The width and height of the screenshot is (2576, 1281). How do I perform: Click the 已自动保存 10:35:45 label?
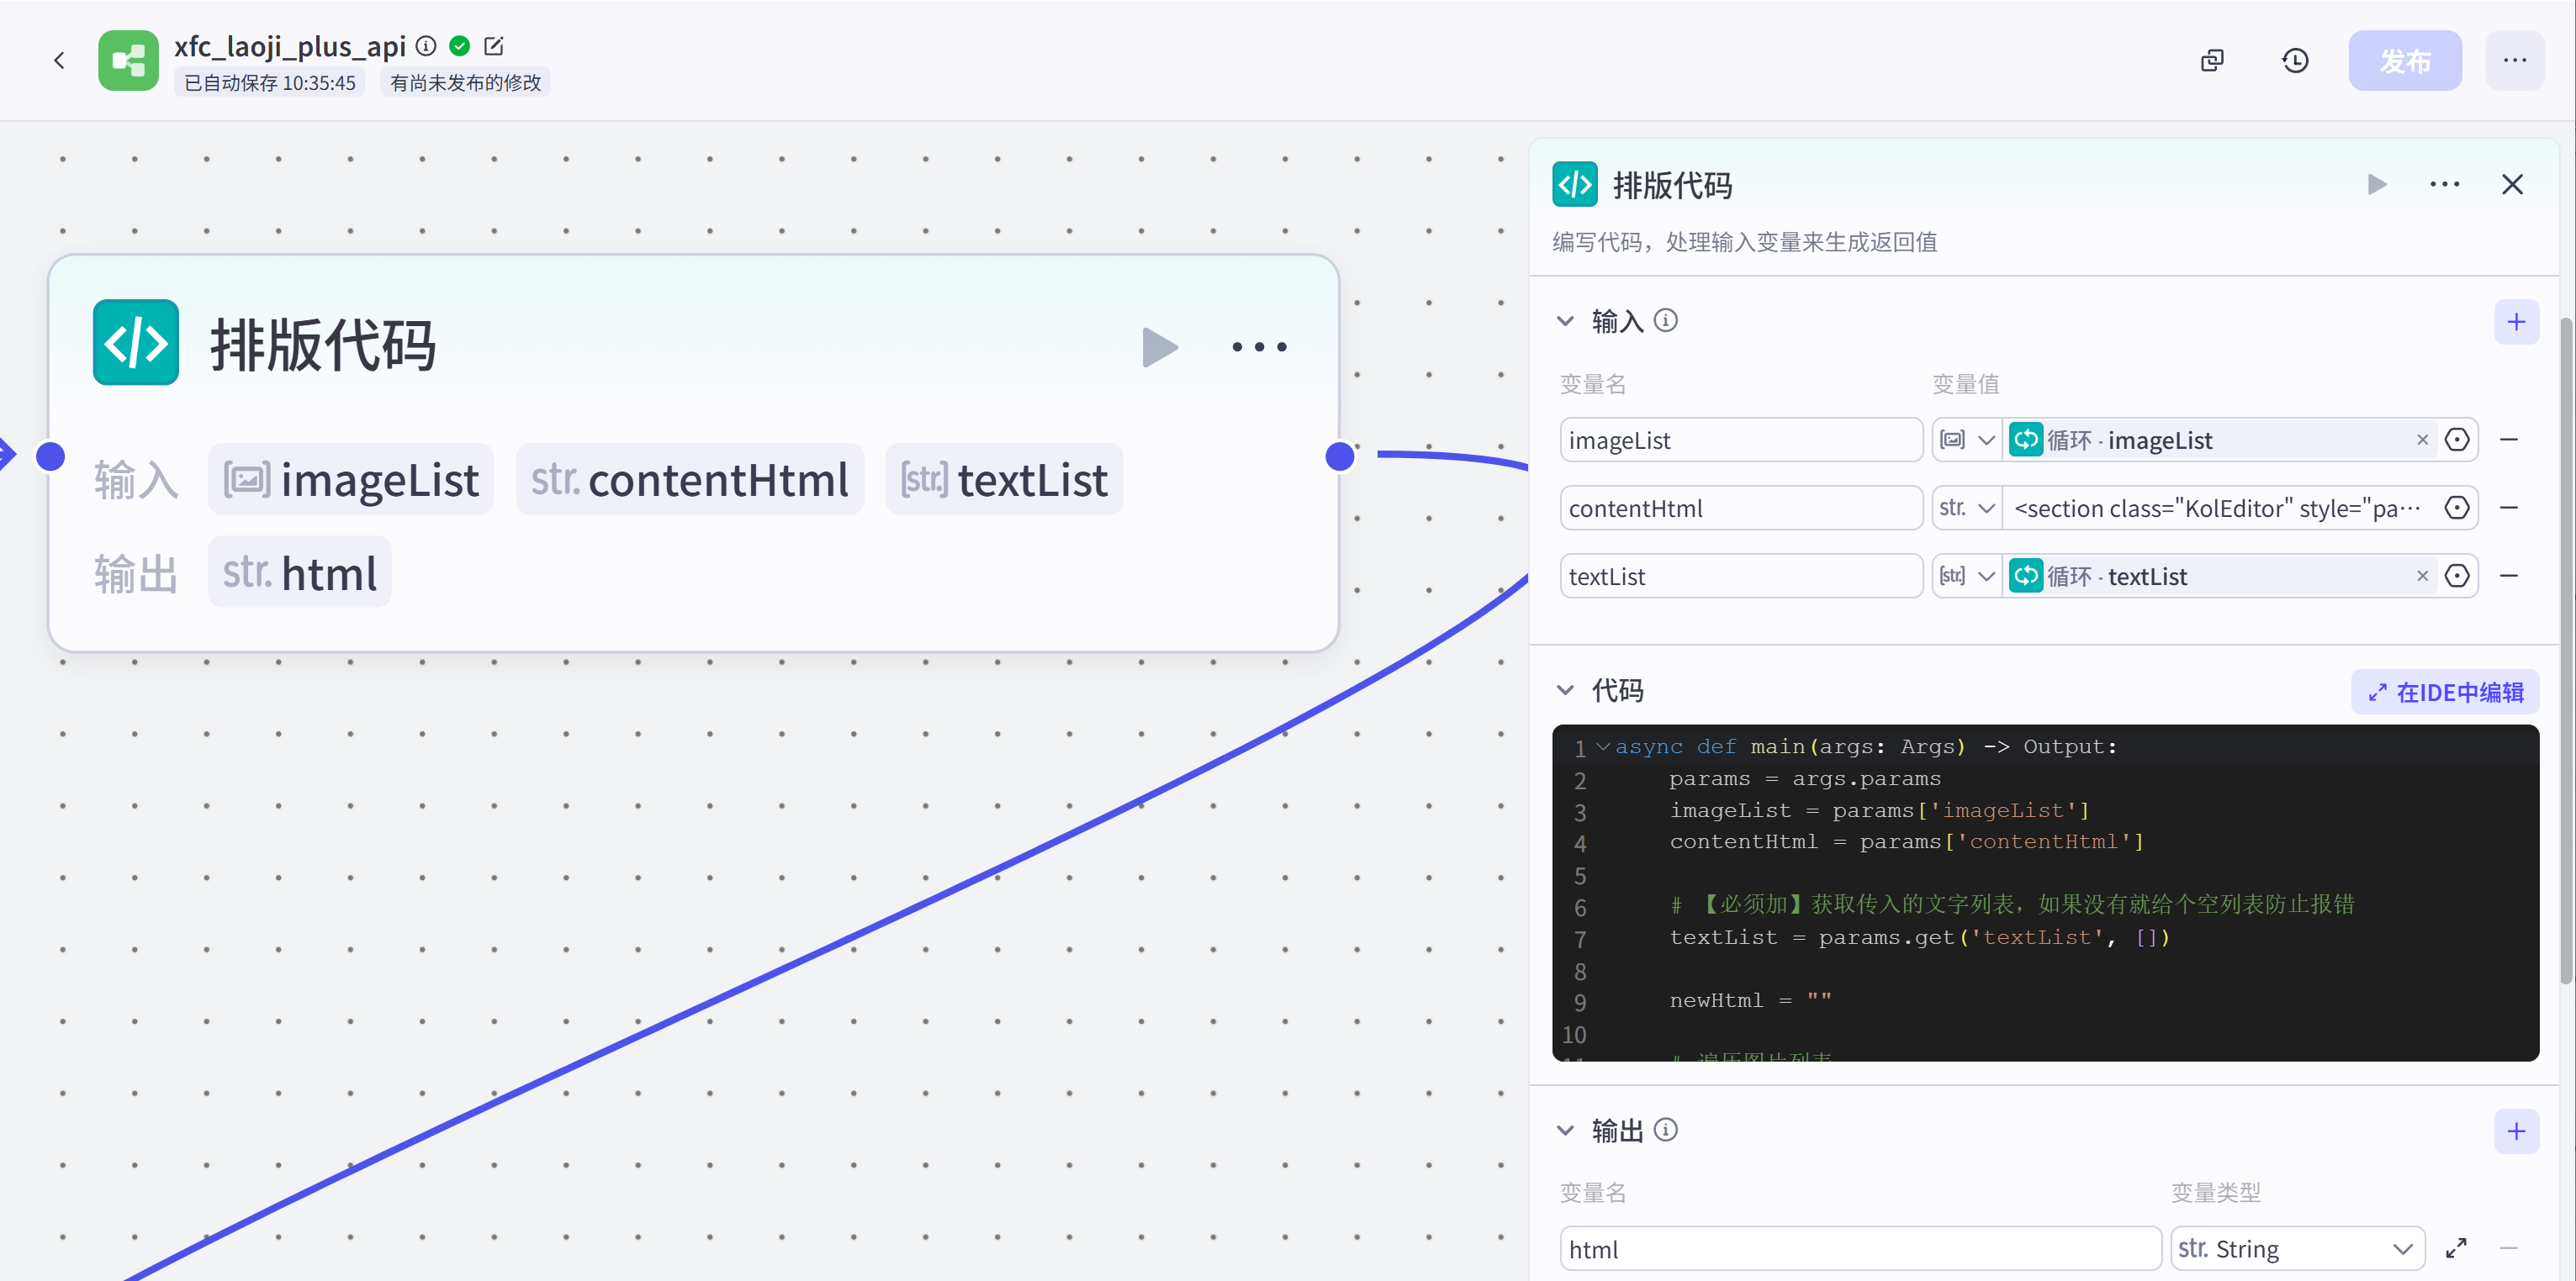[x=269, y=83]
